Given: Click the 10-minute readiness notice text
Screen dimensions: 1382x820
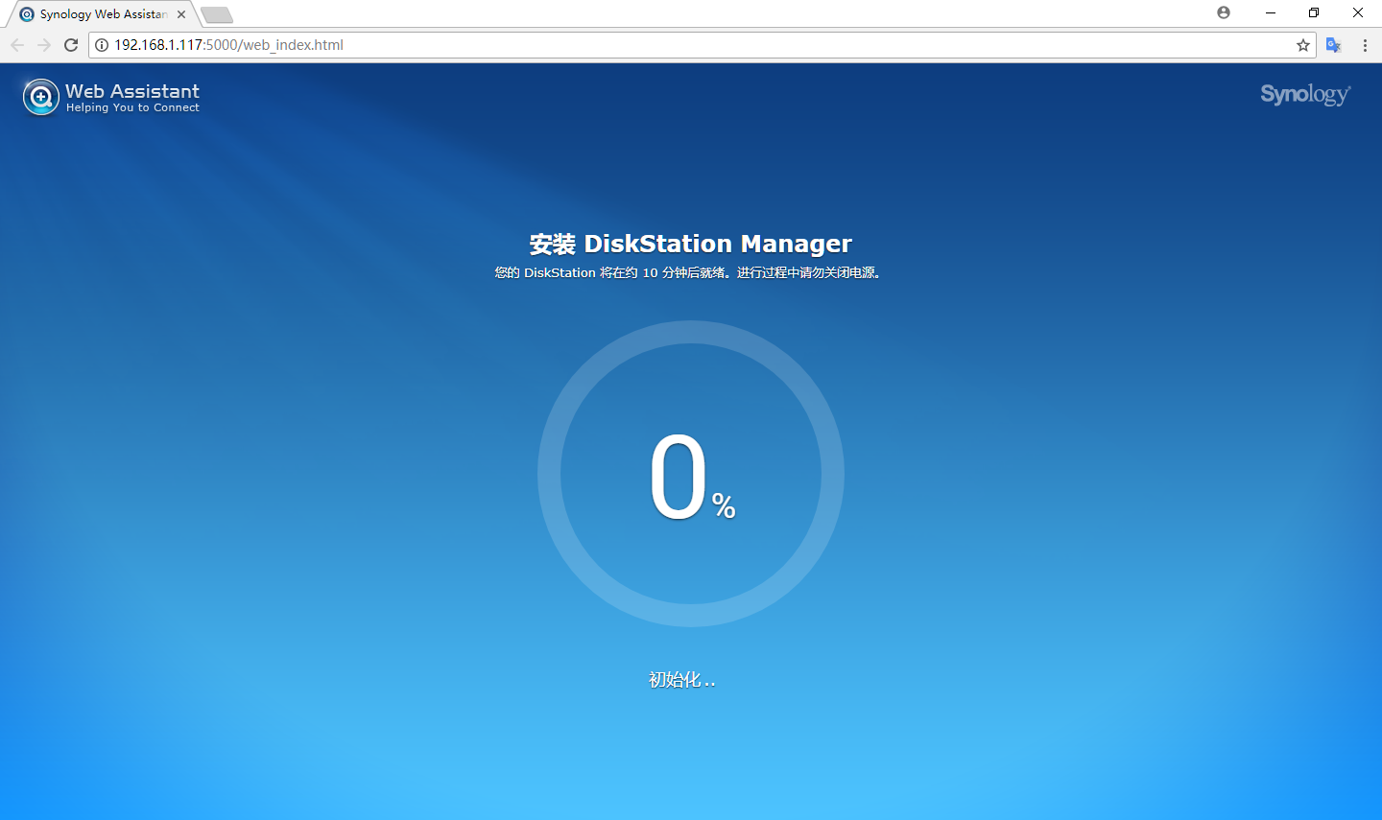Looking at the screenshot, I should click(688, 272).
